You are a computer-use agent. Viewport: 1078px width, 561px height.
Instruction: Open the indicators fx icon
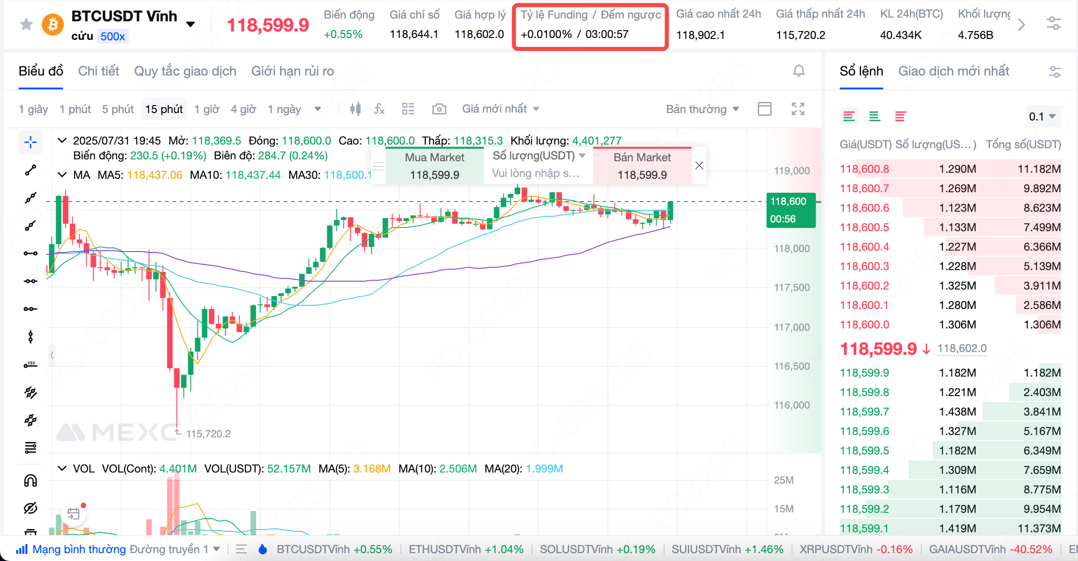tap(380, 109)
